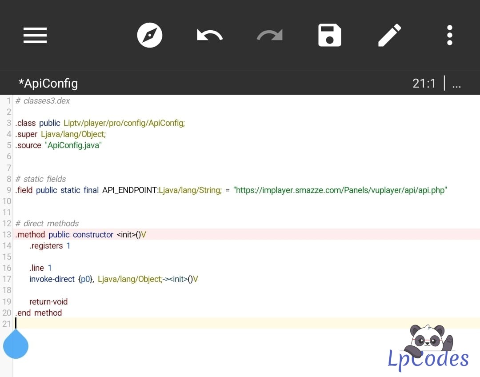
Task: Click the "ApiConfig.java" source string
Action: coord(73,145)
